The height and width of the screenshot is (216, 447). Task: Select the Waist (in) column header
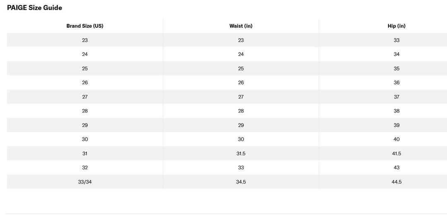click(x=241, y=26)
